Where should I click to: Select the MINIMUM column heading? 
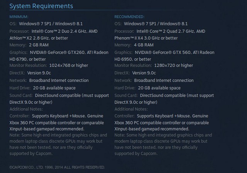[19, 17]
